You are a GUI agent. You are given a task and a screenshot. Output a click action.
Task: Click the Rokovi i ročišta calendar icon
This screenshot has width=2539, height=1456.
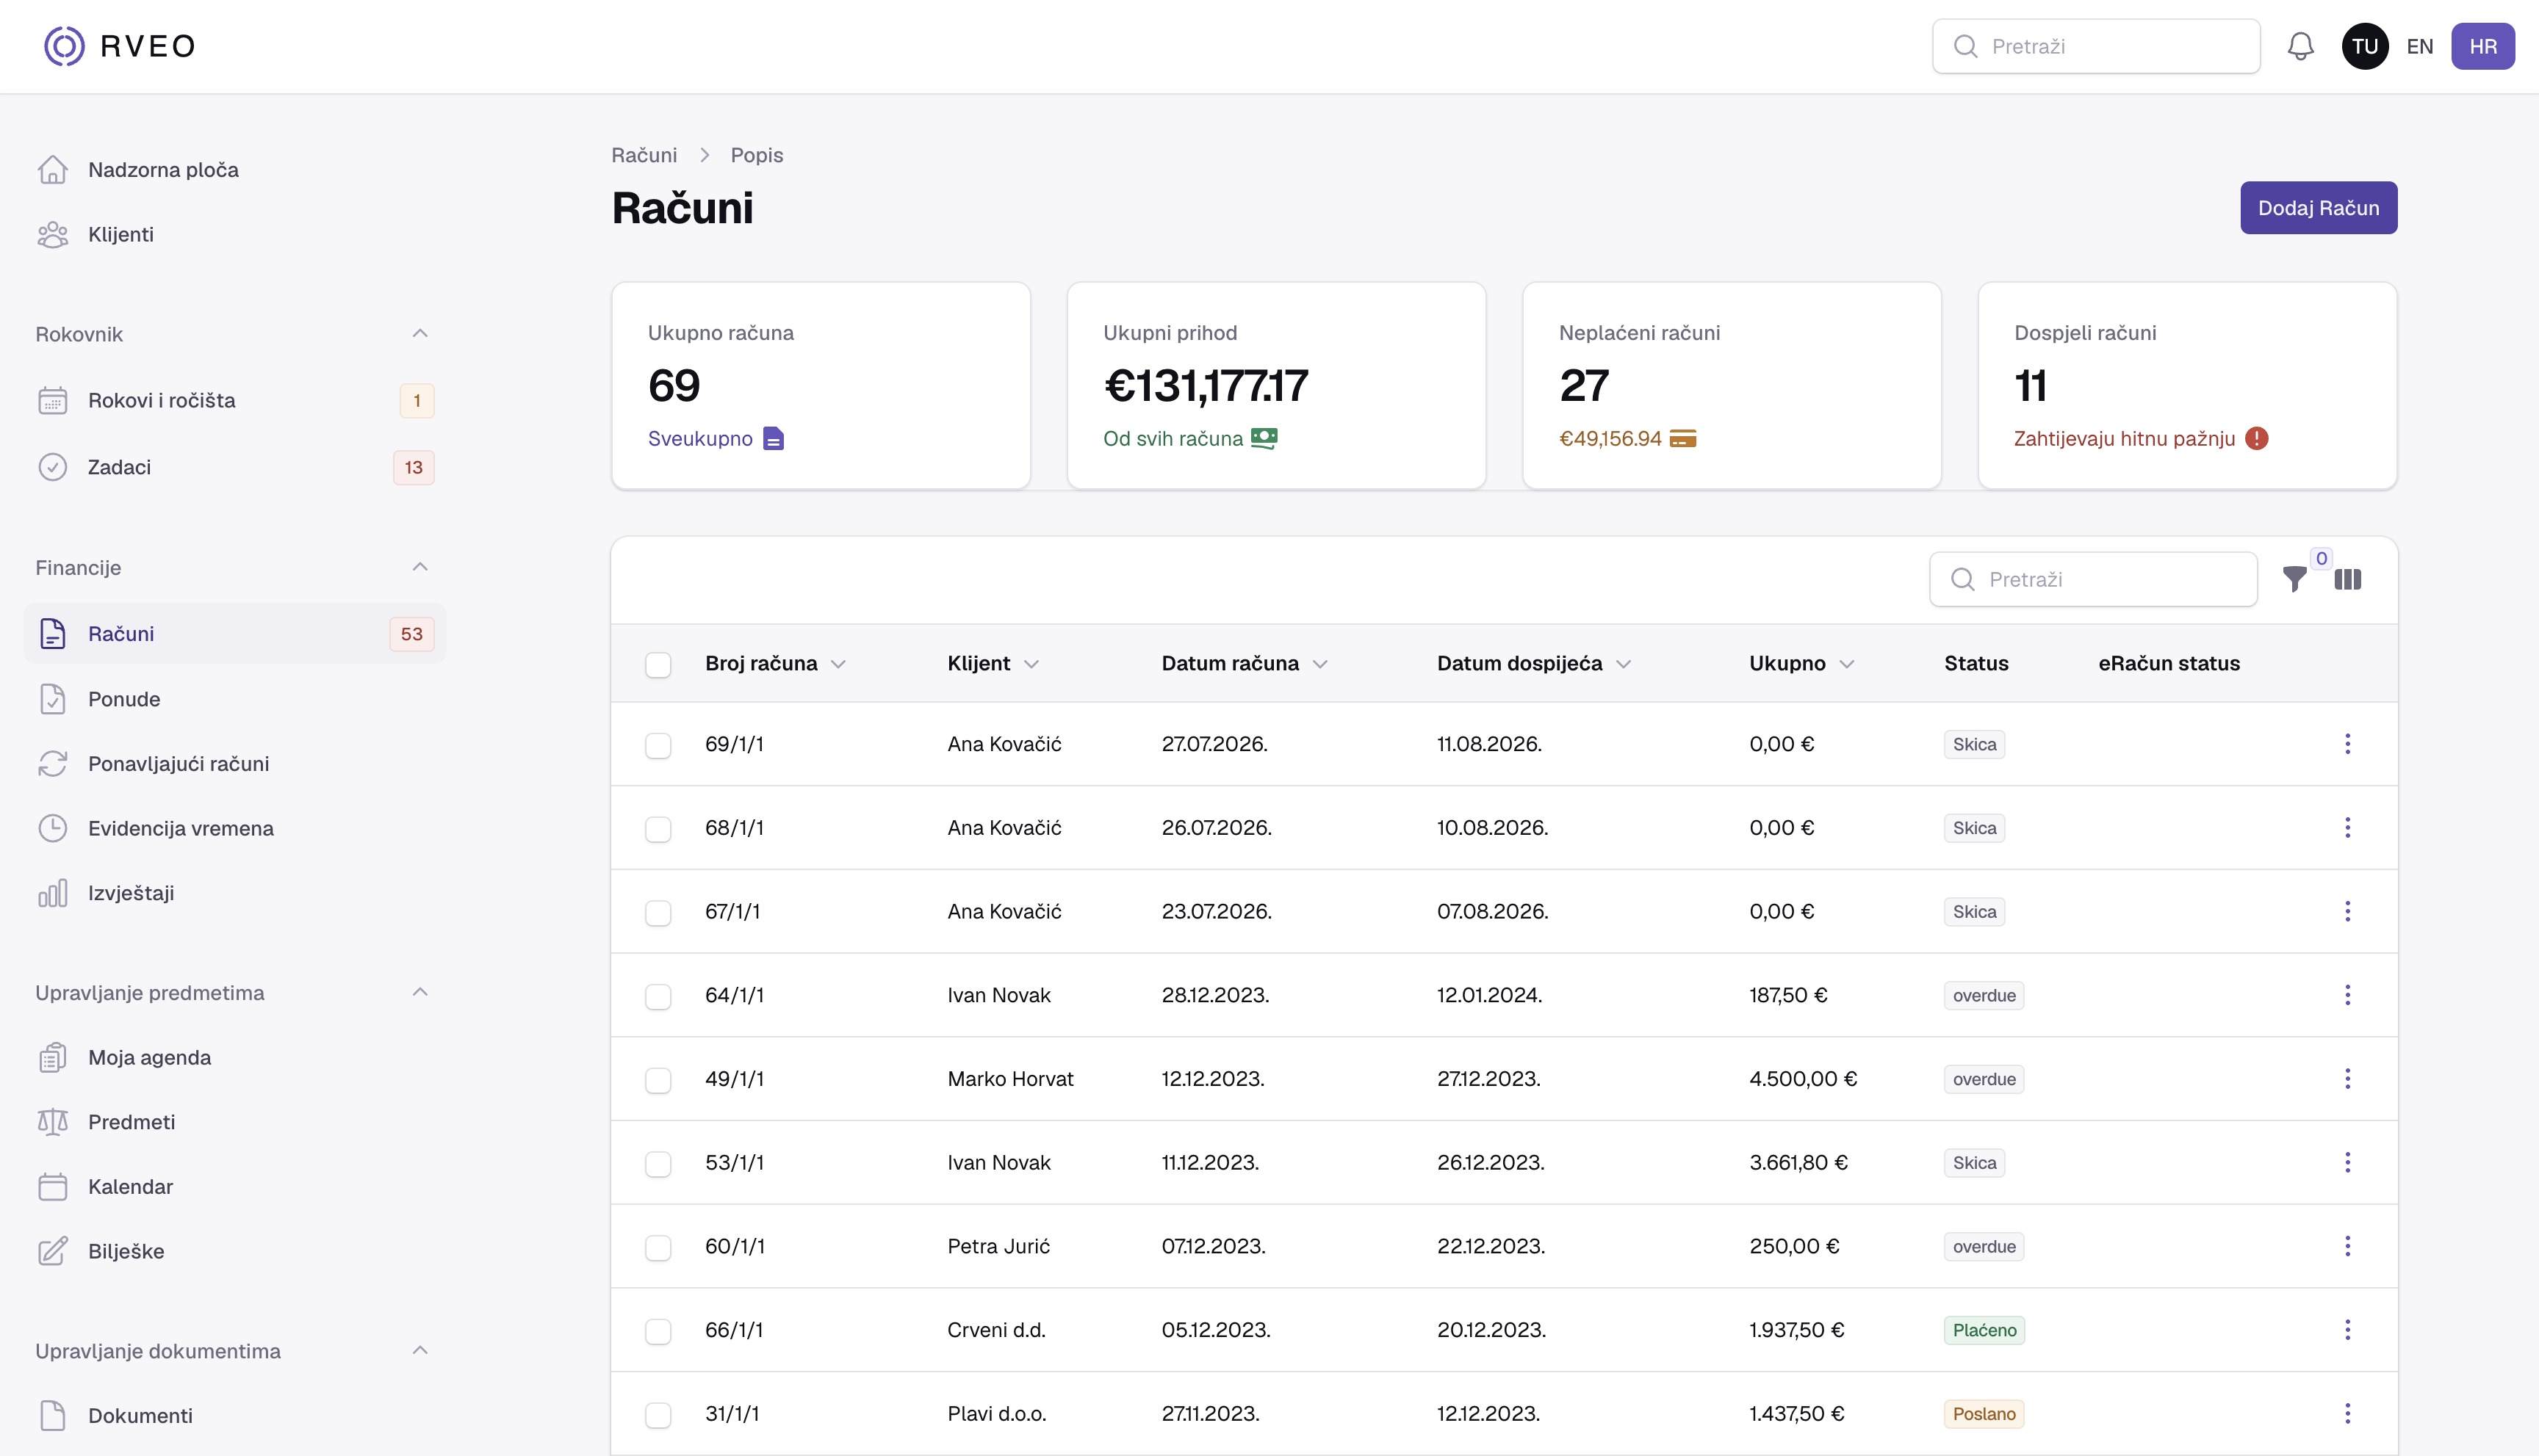(52, 400)
